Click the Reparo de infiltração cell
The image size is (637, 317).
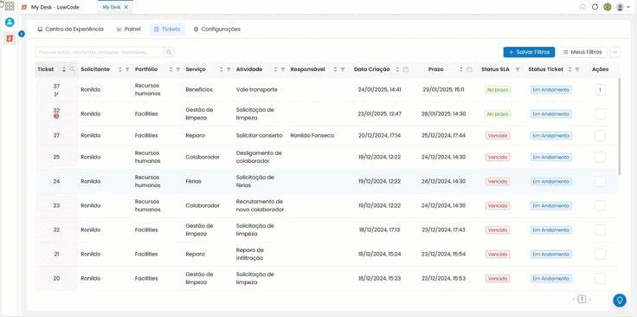[x=250, y=254]
